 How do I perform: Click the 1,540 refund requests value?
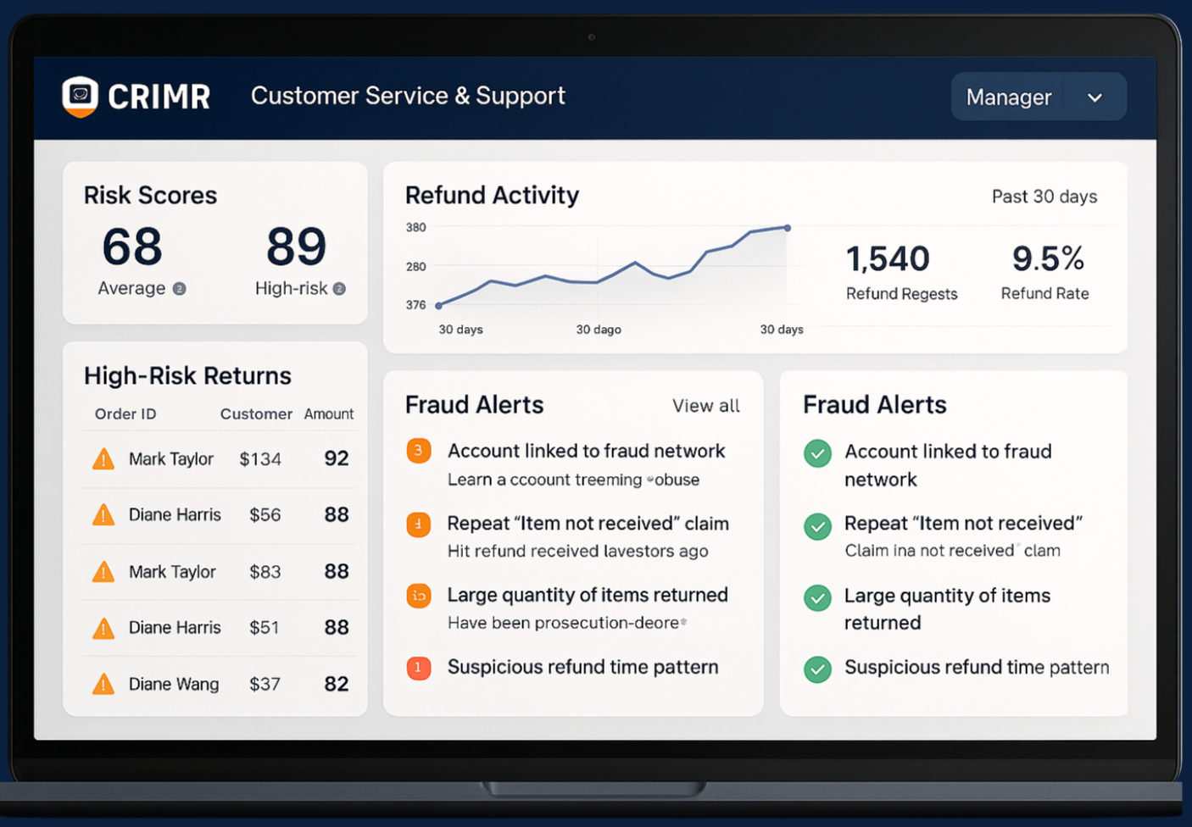(888, 258)
